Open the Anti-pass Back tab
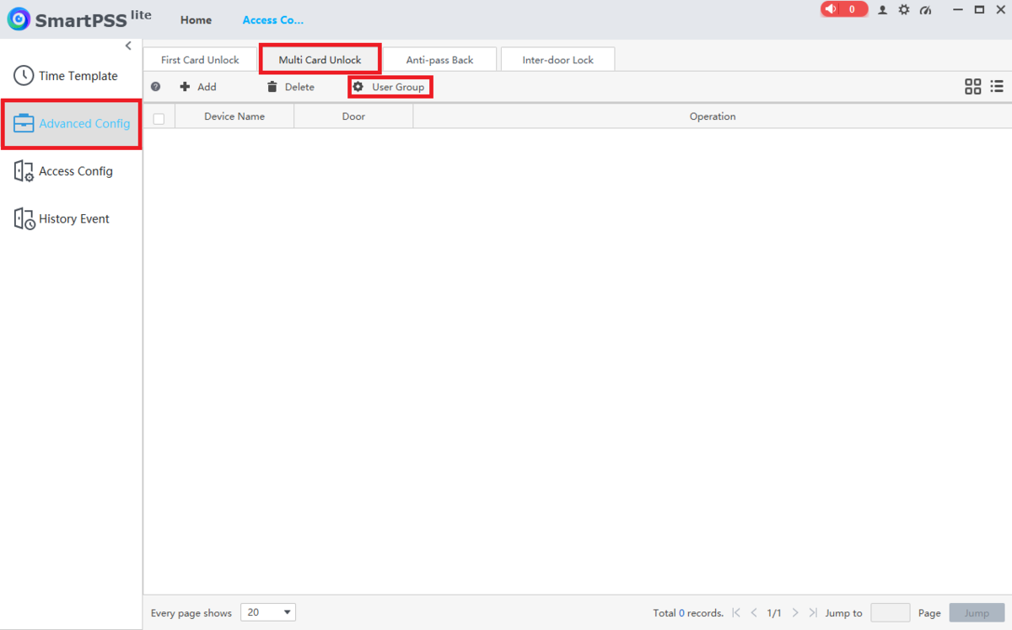Viewport: 1012px width, 630px height. 439,60
